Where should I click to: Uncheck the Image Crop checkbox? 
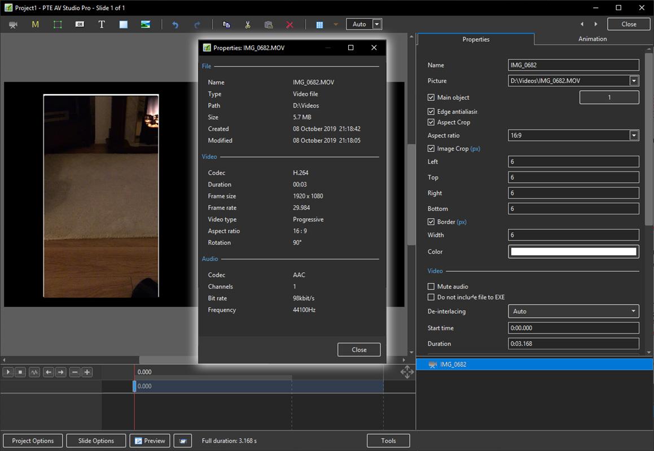point(432,149)
